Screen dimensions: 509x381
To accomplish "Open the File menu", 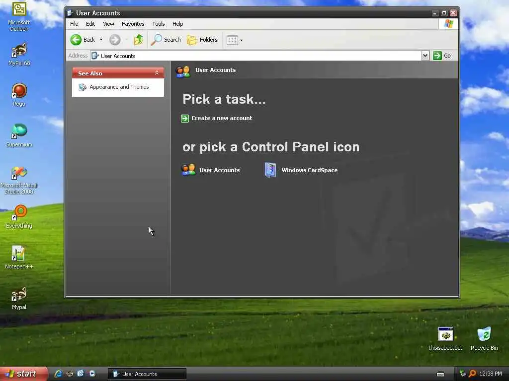I will coord(74,24).
